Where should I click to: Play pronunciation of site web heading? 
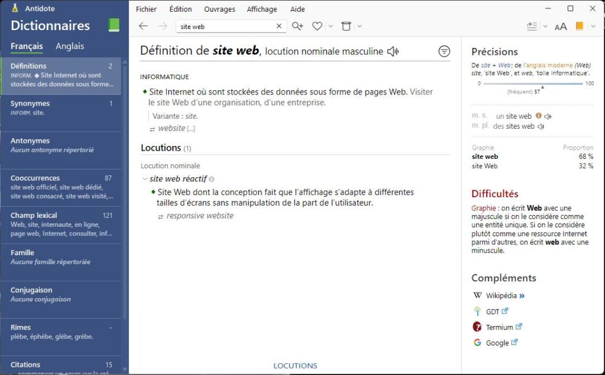393,51
